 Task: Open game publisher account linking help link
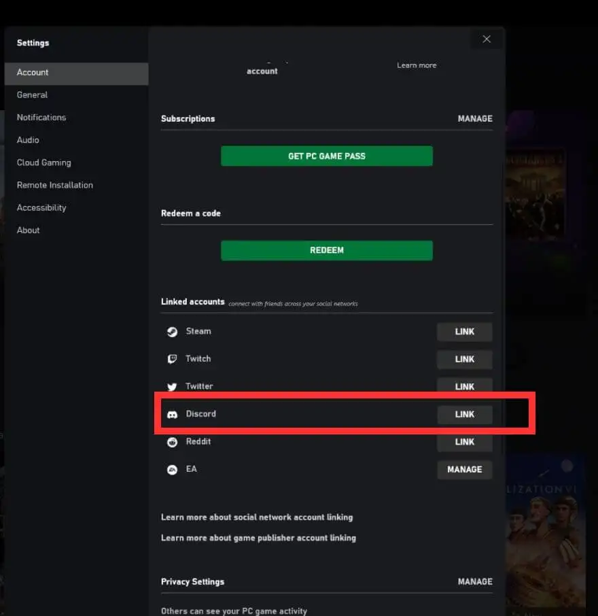[258, 538]
